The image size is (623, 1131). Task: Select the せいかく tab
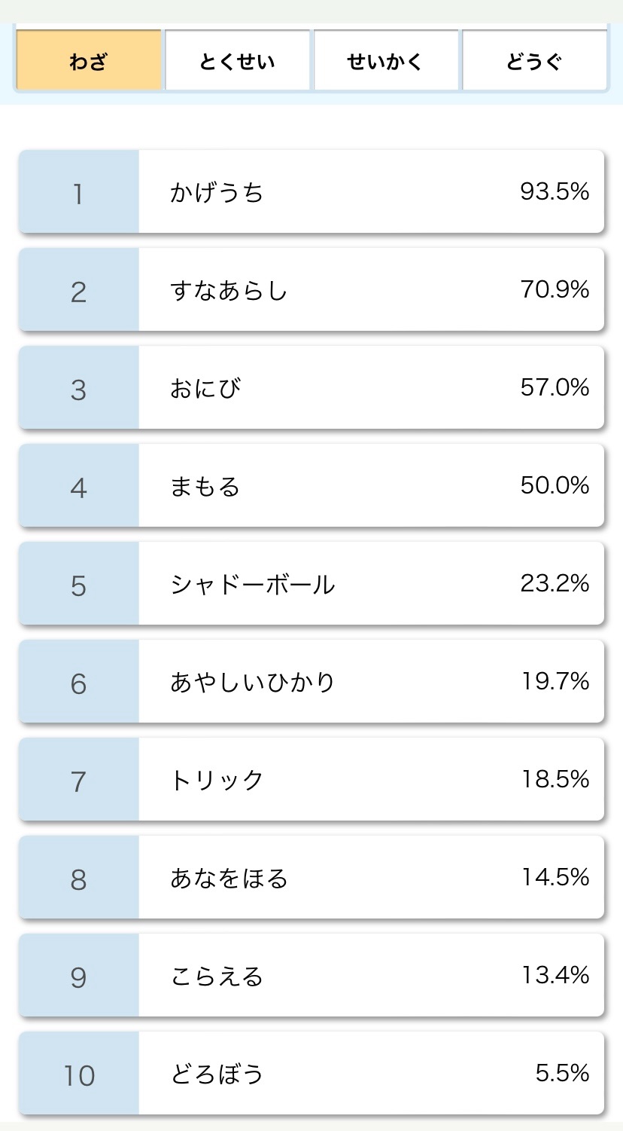coord(385,60)
